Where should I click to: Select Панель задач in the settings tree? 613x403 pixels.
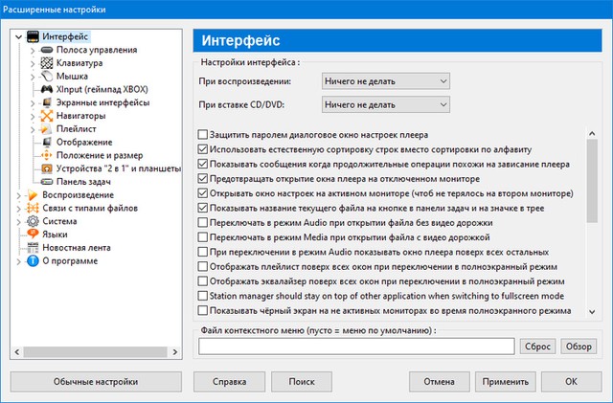point(85,182)
